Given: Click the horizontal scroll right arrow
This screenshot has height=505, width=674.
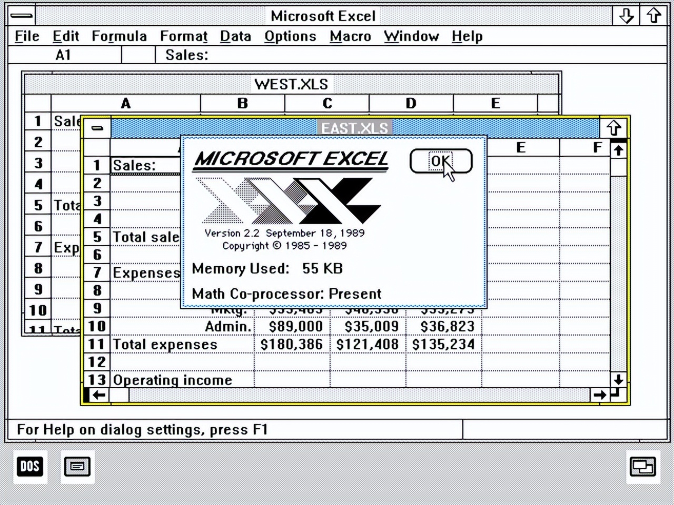Looking at the screenshot, I should (599, 395).
